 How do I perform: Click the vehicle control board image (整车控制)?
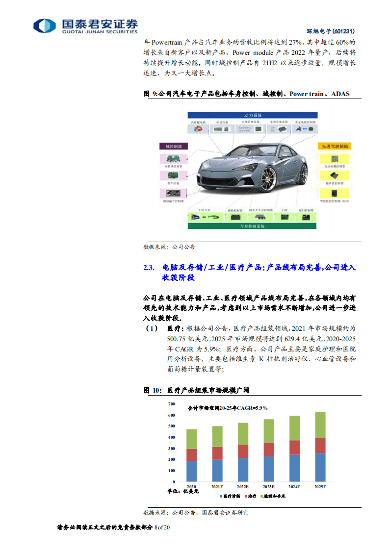174,175
